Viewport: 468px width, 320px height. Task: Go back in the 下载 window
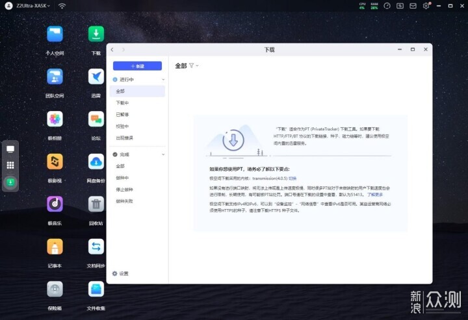112,50
